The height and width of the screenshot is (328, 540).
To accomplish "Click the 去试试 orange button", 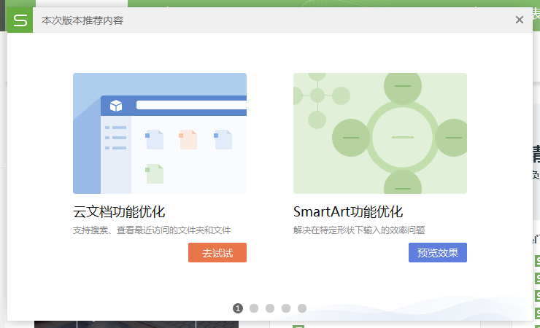I will (217, 253).
